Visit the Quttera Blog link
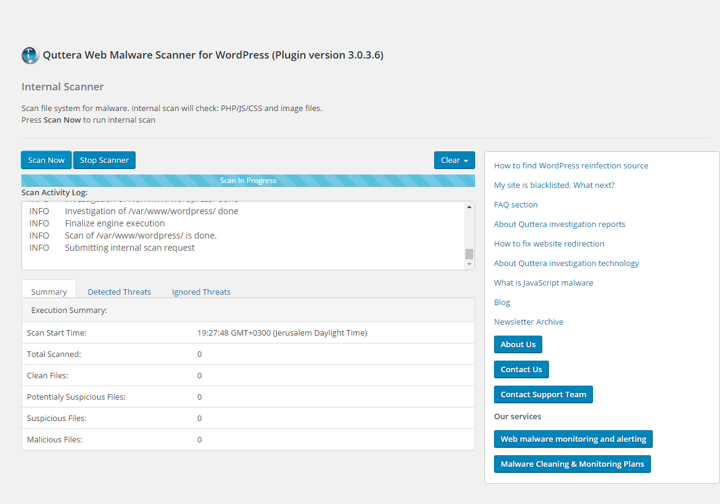Image resolution: width=720 pixels, height=504 pixels. (502, 302)
